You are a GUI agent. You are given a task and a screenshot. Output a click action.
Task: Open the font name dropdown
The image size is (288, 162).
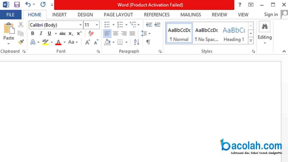pyautogui.click(x=81, y=25)
